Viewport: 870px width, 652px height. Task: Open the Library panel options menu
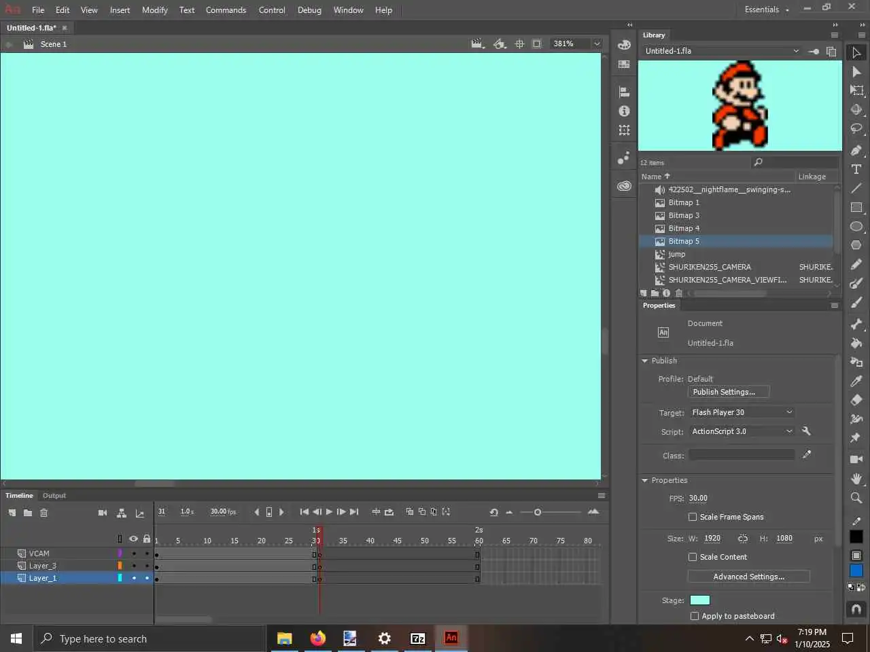pos(835,35)
